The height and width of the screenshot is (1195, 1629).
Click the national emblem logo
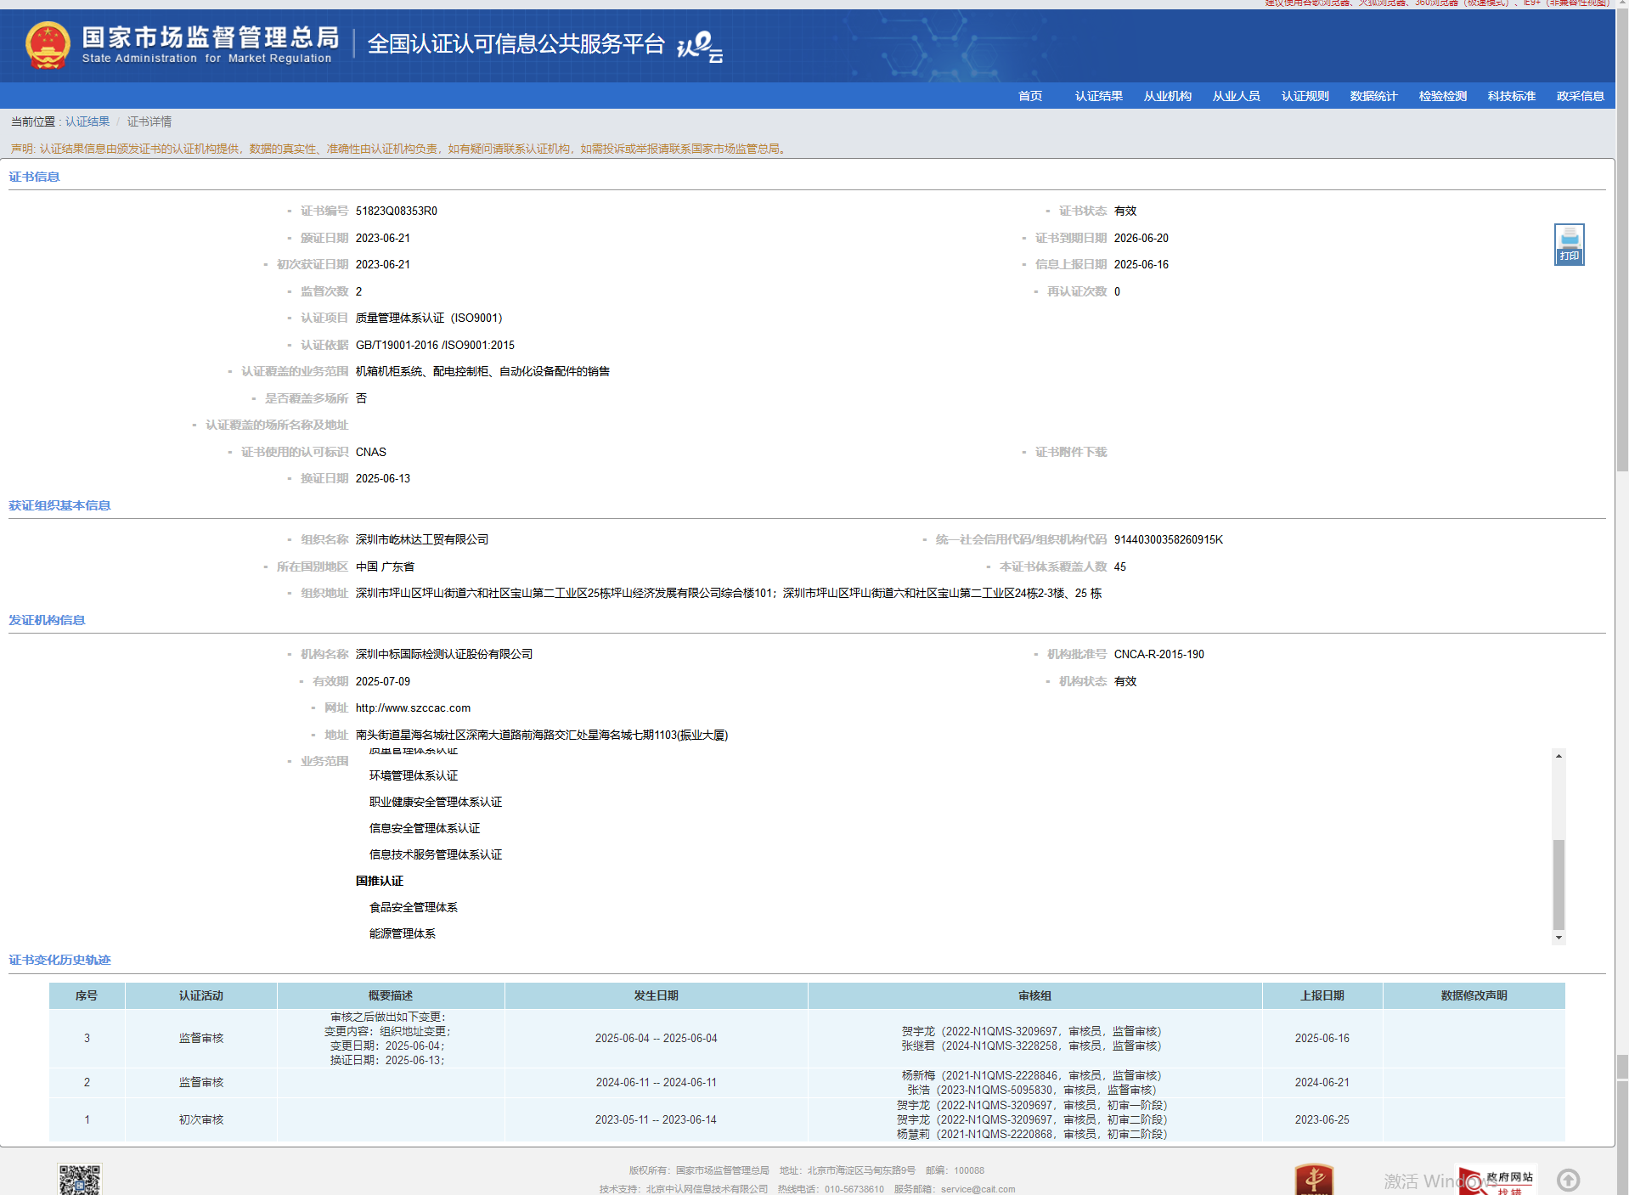point(48,45)
